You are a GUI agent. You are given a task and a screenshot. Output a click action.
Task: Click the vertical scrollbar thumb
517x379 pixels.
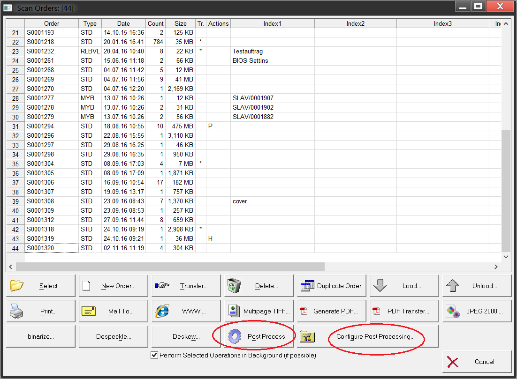(x=506, y=191)
